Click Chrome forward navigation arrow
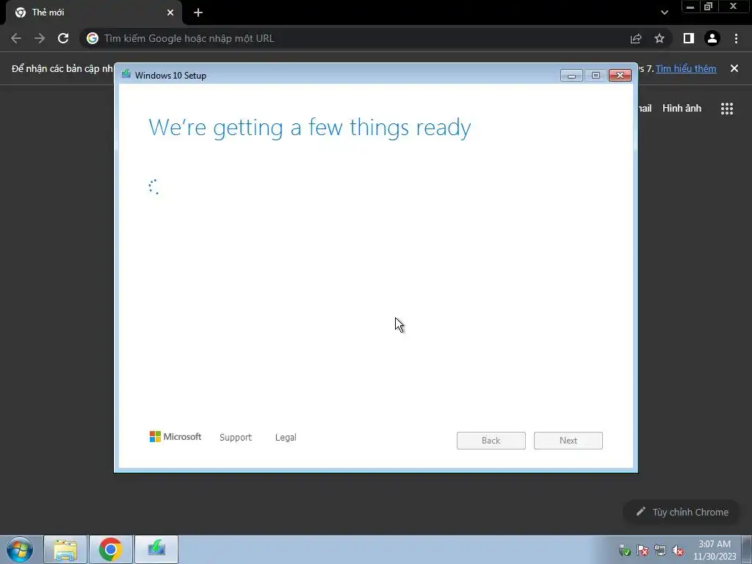This screenshot has height=564, width=752. pos(40,38)
